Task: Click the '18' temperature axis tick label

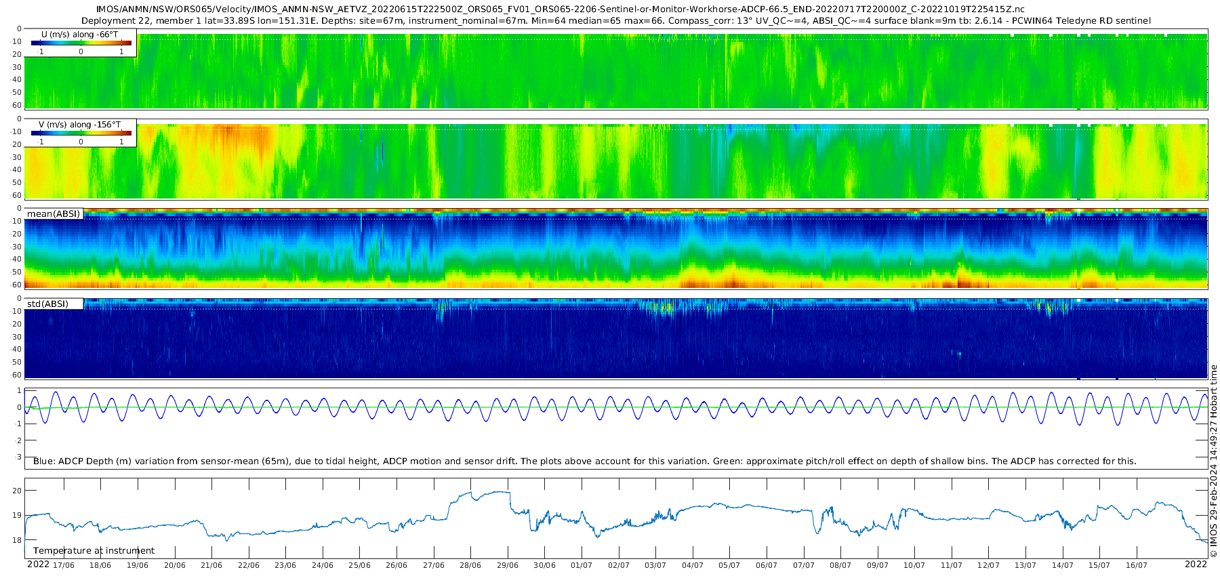Action: click(17, 540)
